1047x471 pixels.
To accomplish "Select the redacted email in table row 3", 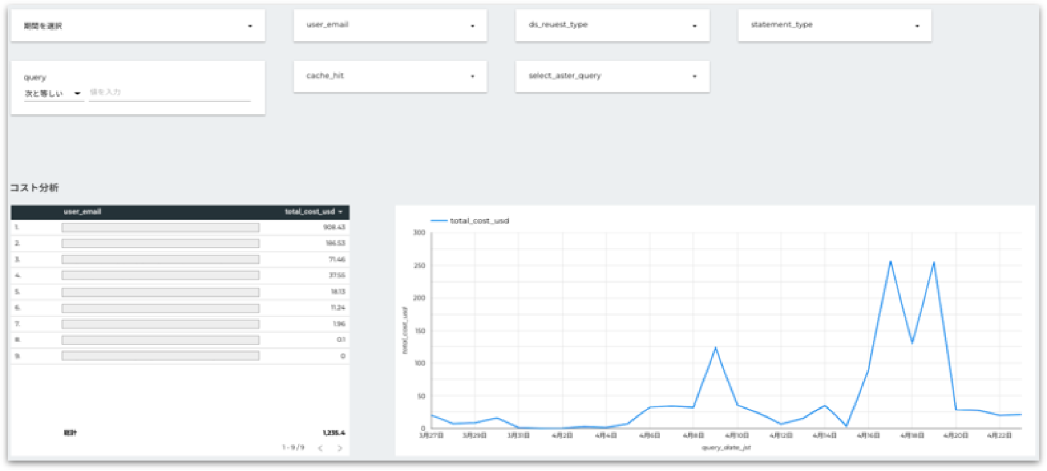I will 161,260.
